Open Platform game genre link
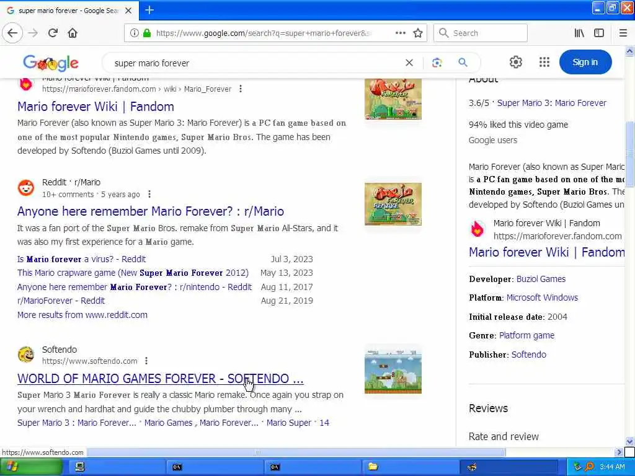Image resolution: width=635 pixels, height=476 pixels. click(x=526, y=335)
